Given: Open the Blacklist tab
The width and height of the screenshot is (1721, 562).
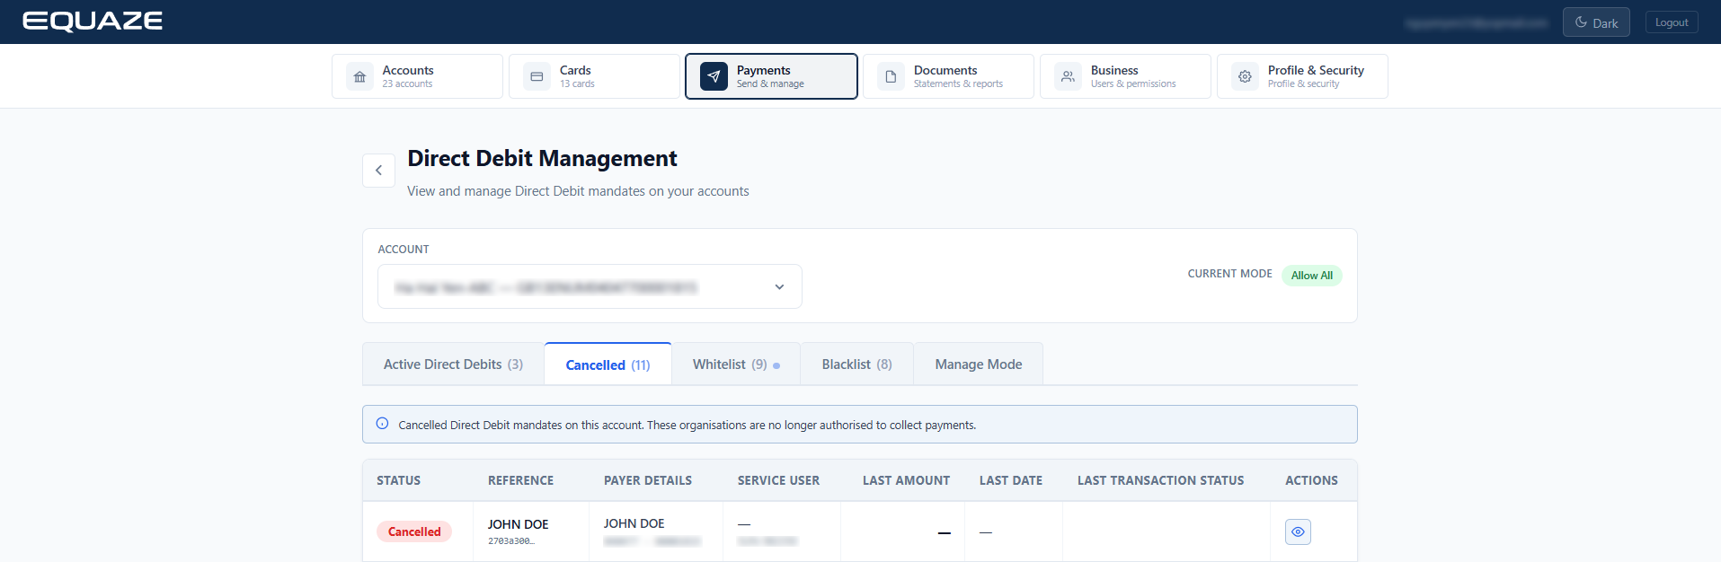Looking at the screenshot, I should click(856, 364).
